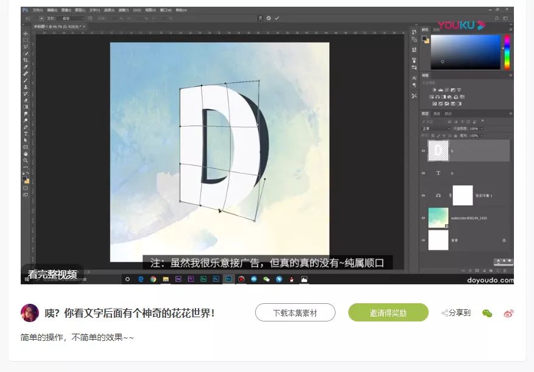Click the cancel transform icon
Image resolution: width=534 pixels, height=372 pixels.
tap(269, 18)
